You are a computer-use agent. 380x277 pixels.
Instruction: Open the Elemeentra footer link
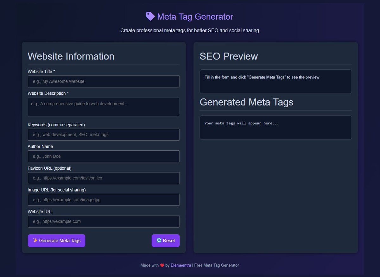[181, 265]
